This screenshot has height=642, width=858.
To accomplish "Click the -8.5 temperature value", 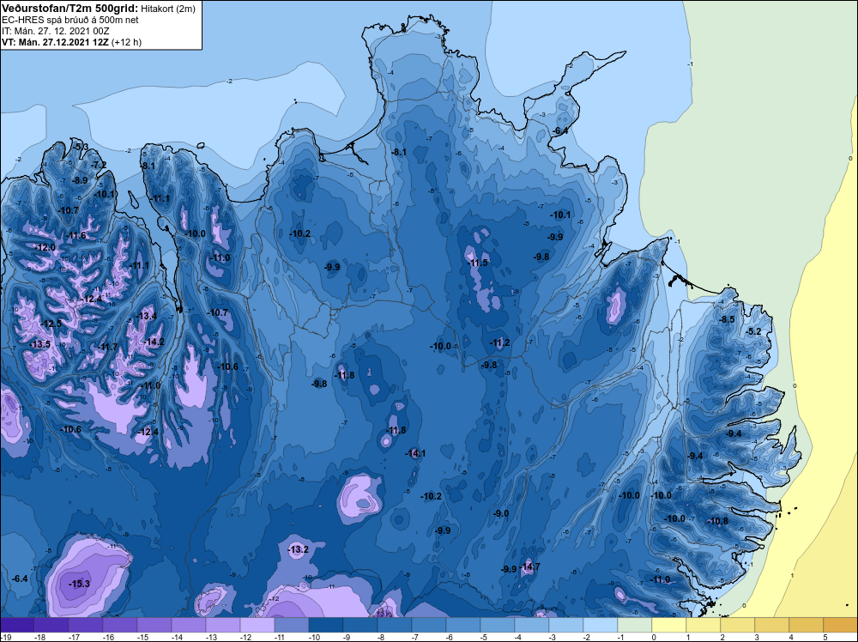I will point(728,319).
